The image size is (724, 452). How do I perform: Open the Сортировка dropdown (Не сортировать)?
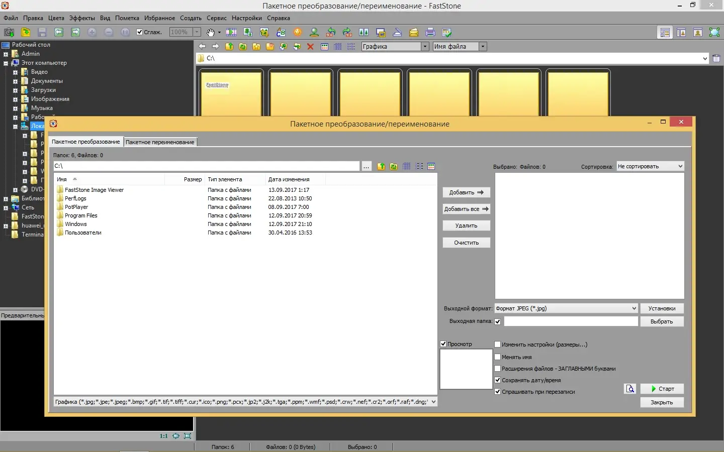coord(650,166)
